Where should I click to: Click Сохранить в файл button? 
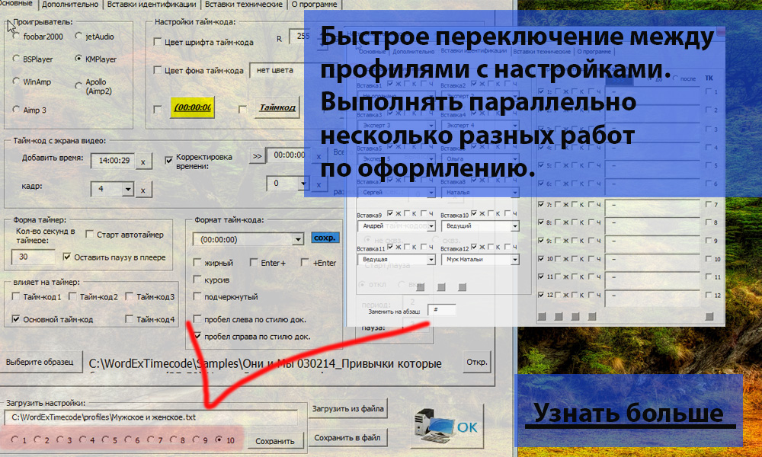coord(347,438)
